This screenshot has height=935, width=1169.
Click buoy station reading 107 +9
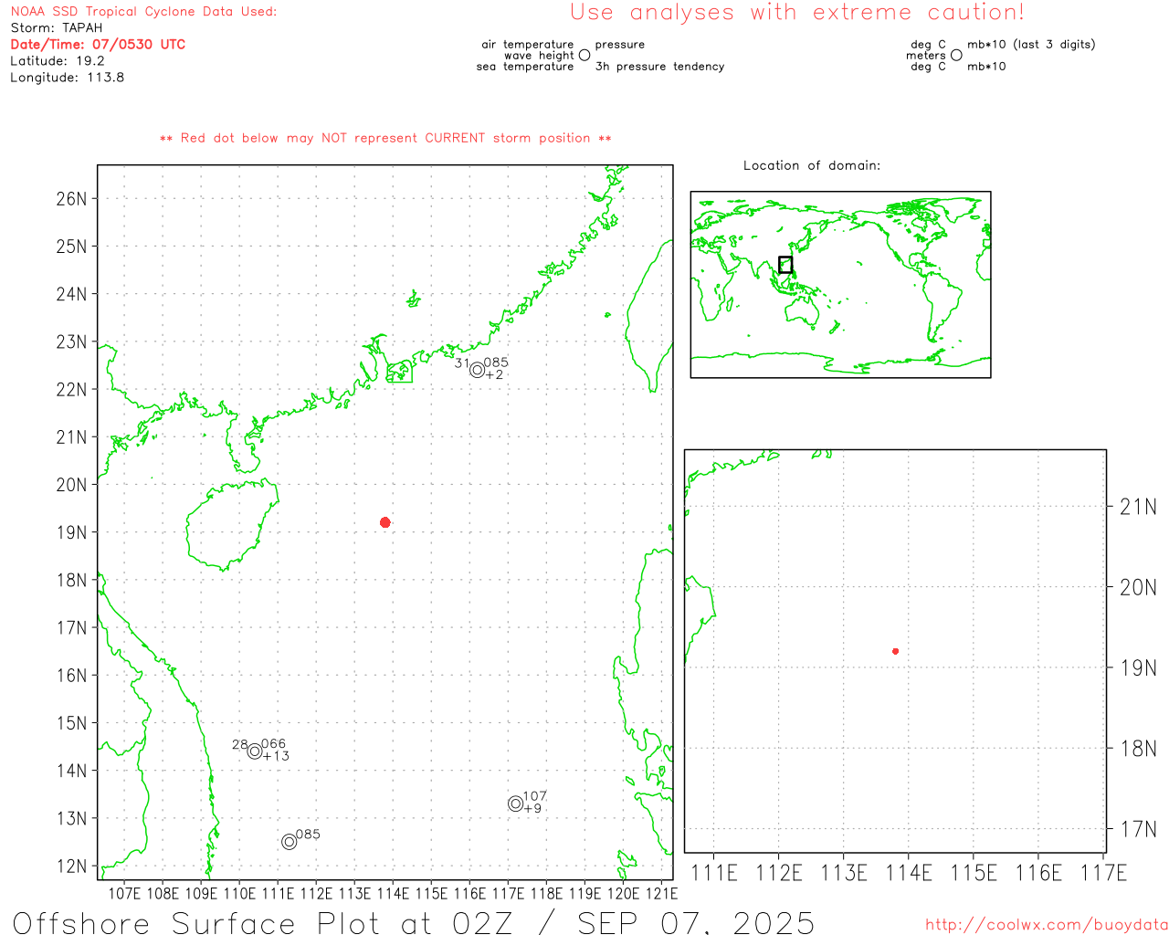point(516,804)
